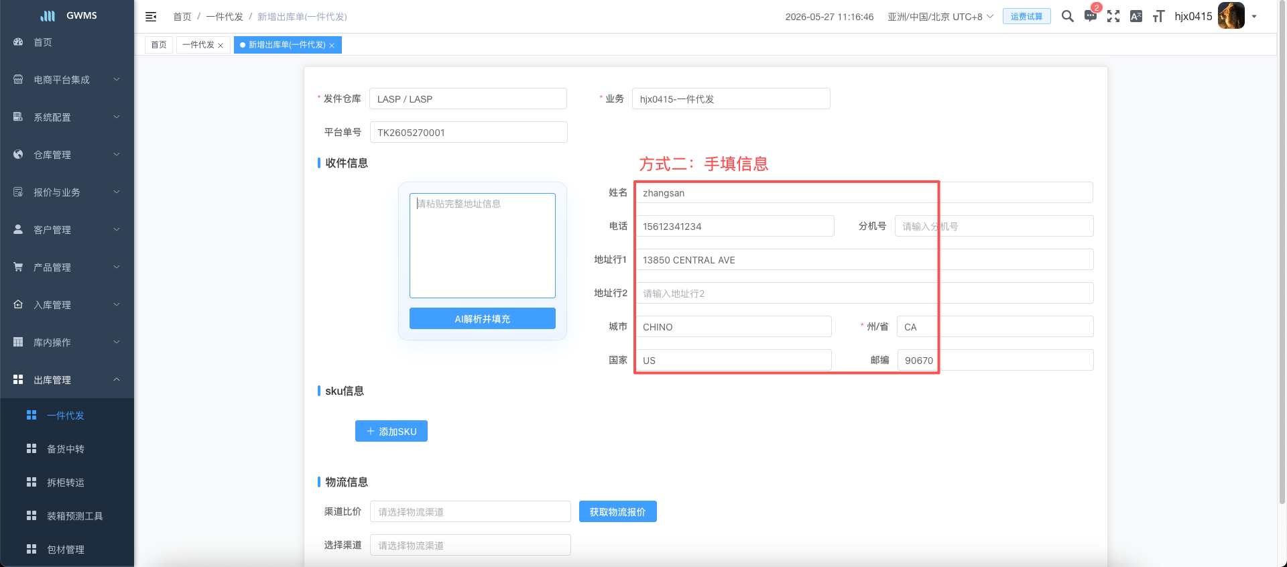Click the 报价与业务 icon
The width and height of the screenshot is (1287, 567).
[x=18, y=192]
